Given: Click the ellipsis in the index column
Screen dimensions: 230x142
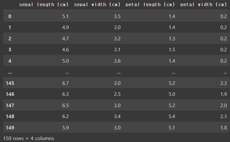Looking at the screenshot, I should pos(10,73).
